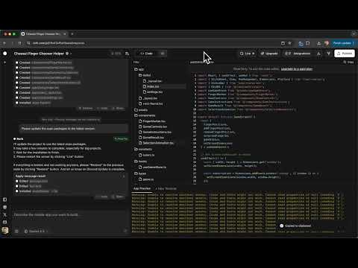The height and width of the screenshot is (268, 358).
Task: Click the X (Twitter) icon in sidebar
Action: tap(4, 214)
